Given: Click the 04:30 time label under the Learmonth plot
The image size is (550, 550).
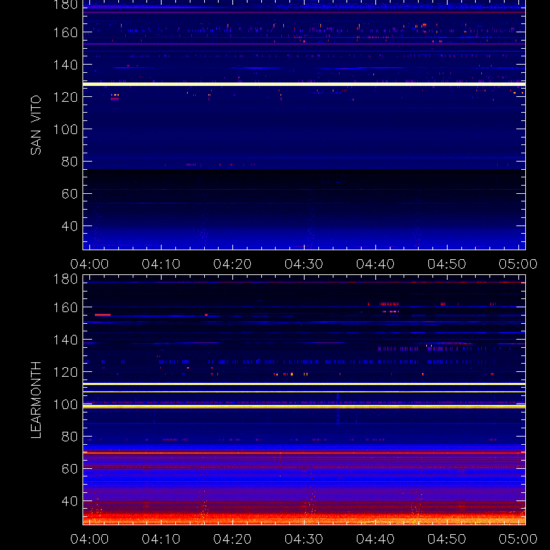Looking at the screenshot, I should coord(304,539).
